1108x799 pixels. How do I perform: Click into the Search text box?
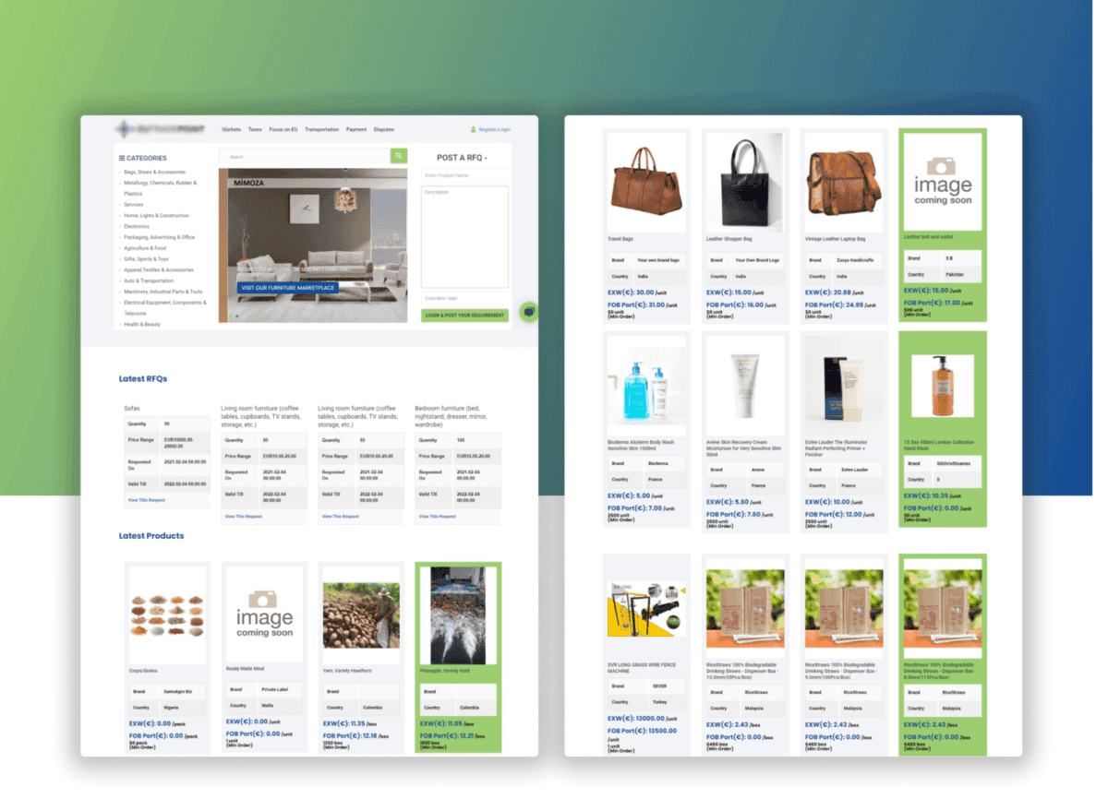[x=305, y=157]
